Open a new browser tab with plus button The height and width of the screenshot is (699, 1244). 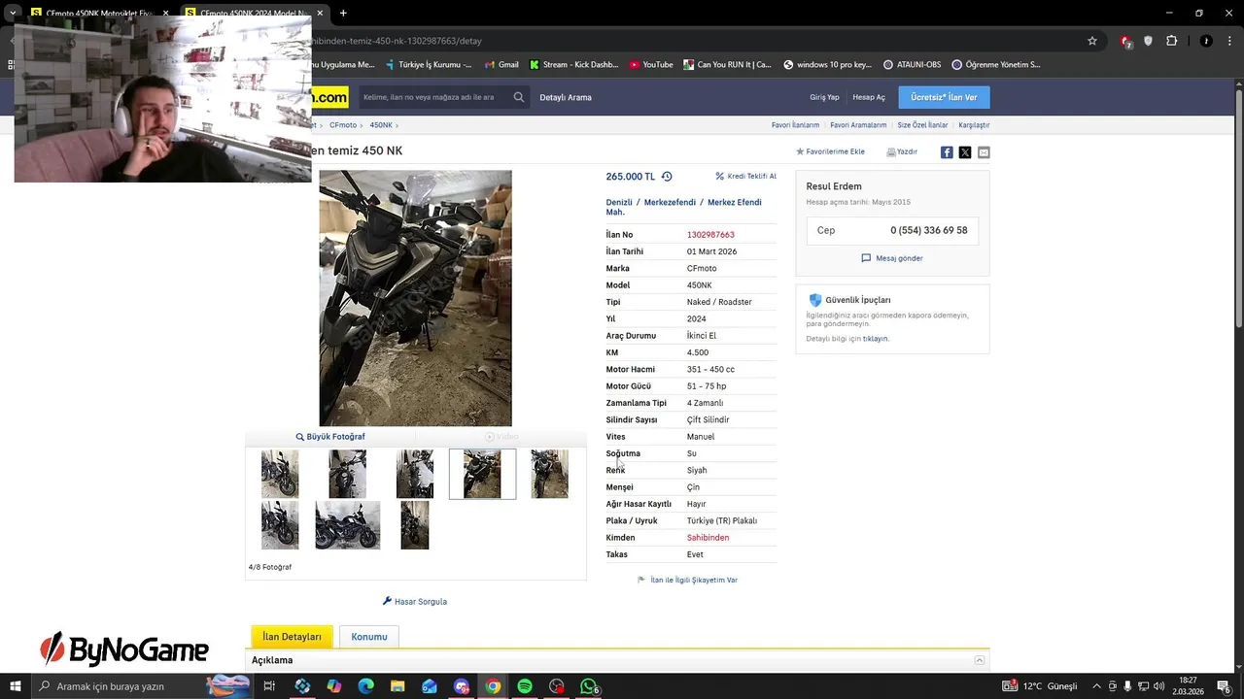(343, 13)
